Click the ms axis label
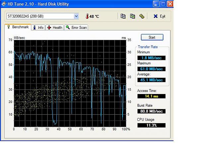The width and height of the screenshot is (199, 149). (x=124, y=38)
